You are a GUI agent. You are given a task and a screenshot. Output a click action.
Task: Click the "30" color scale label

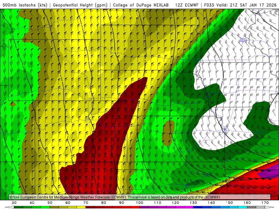(14, 203)
